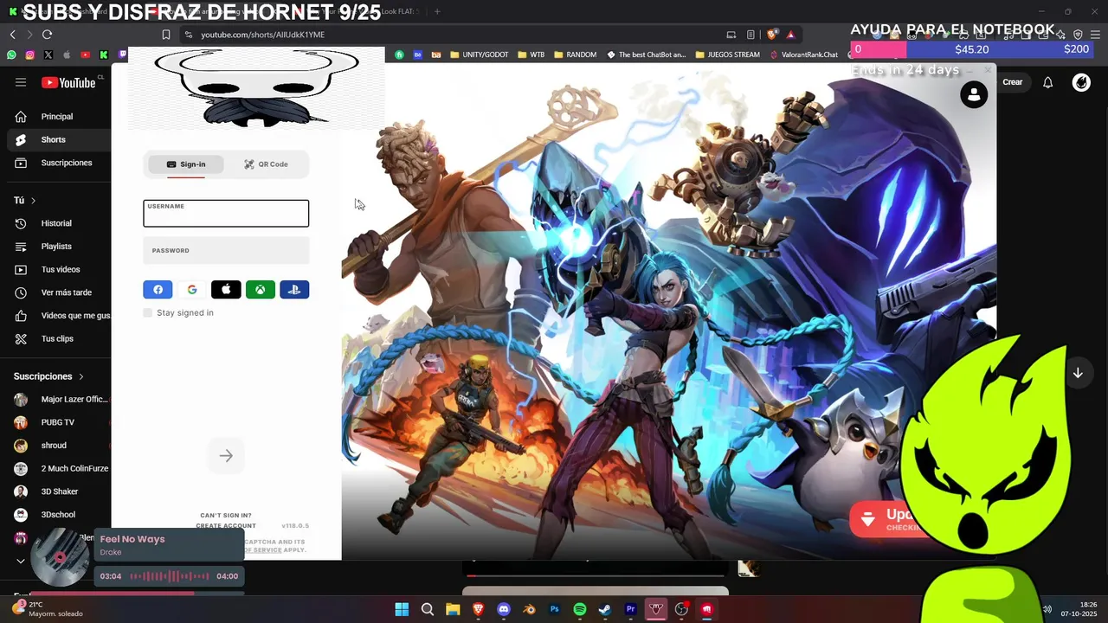Open Playlists in the sidebar

57,247
